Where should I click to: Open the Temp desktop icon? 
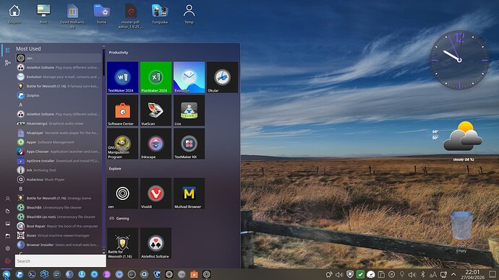point(189,14)
